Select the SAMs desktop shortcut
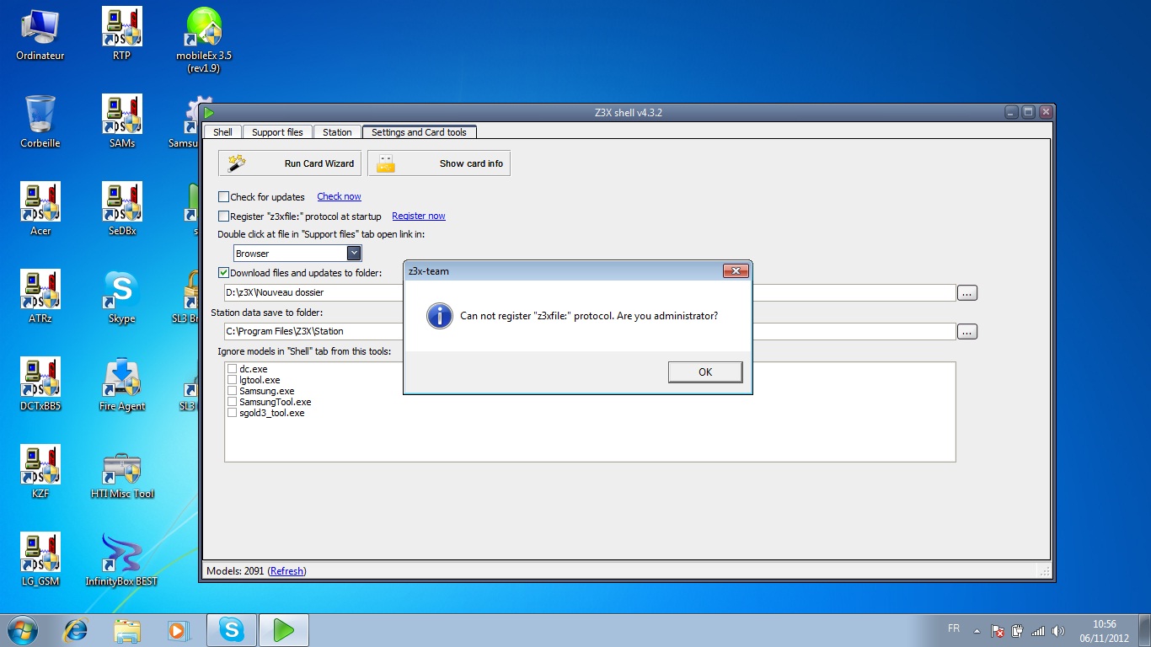This screenshot has width=1151, height=647. click(x=121, y=121)
